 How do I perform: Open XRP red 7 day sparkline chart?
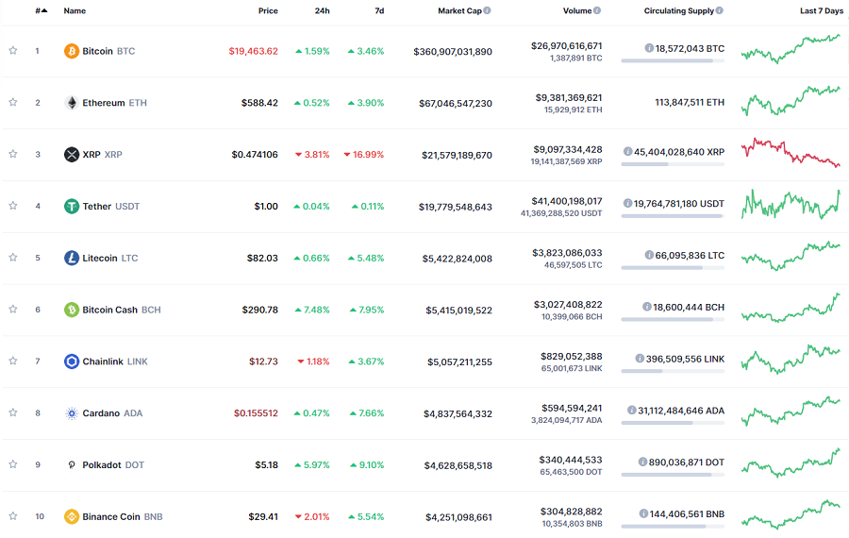pos(791,152)
